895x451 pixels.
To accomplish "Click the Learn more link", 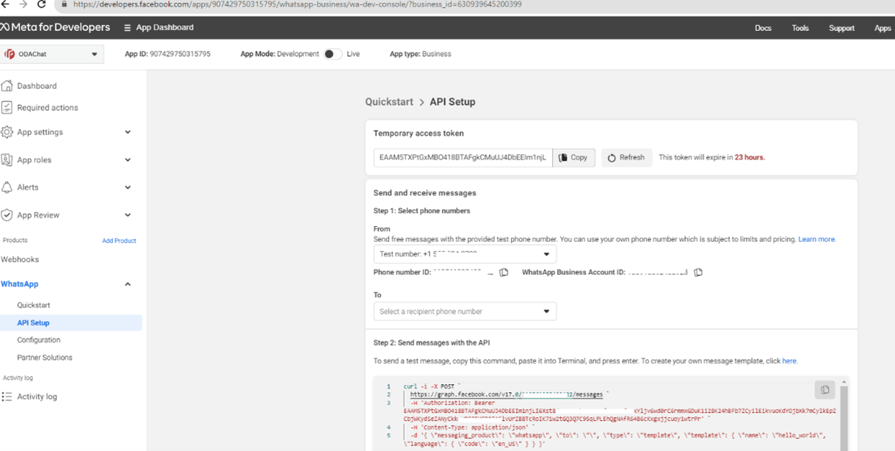I will [x=817, y=239].
